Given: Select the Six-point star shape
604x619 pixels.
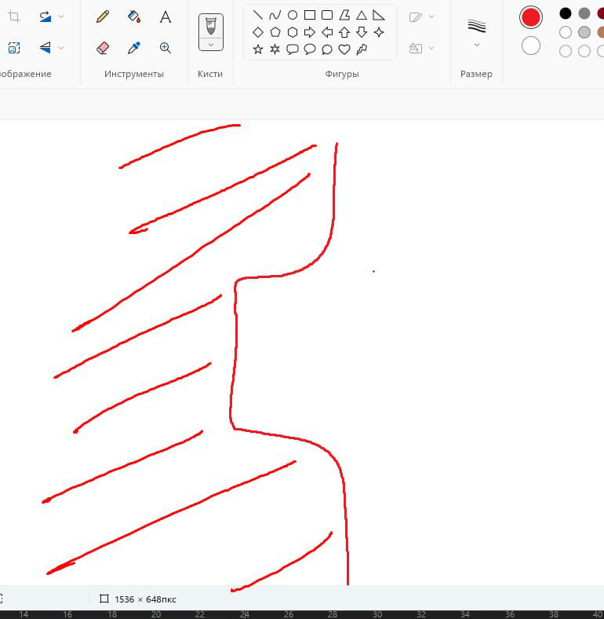Looking at the screenshot, I should coord(275,49).
